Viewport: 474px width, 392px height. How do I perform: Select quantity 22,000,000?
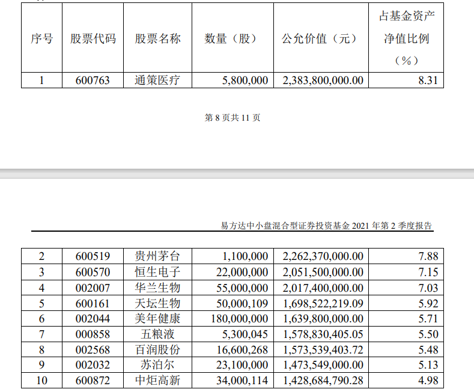(x=242, y=273)
